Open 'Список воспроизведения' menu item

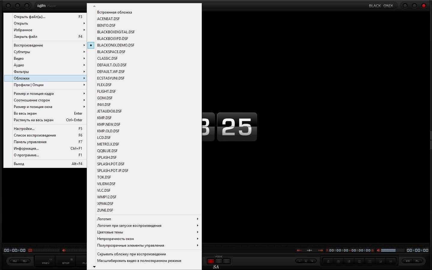click(45, 135)
